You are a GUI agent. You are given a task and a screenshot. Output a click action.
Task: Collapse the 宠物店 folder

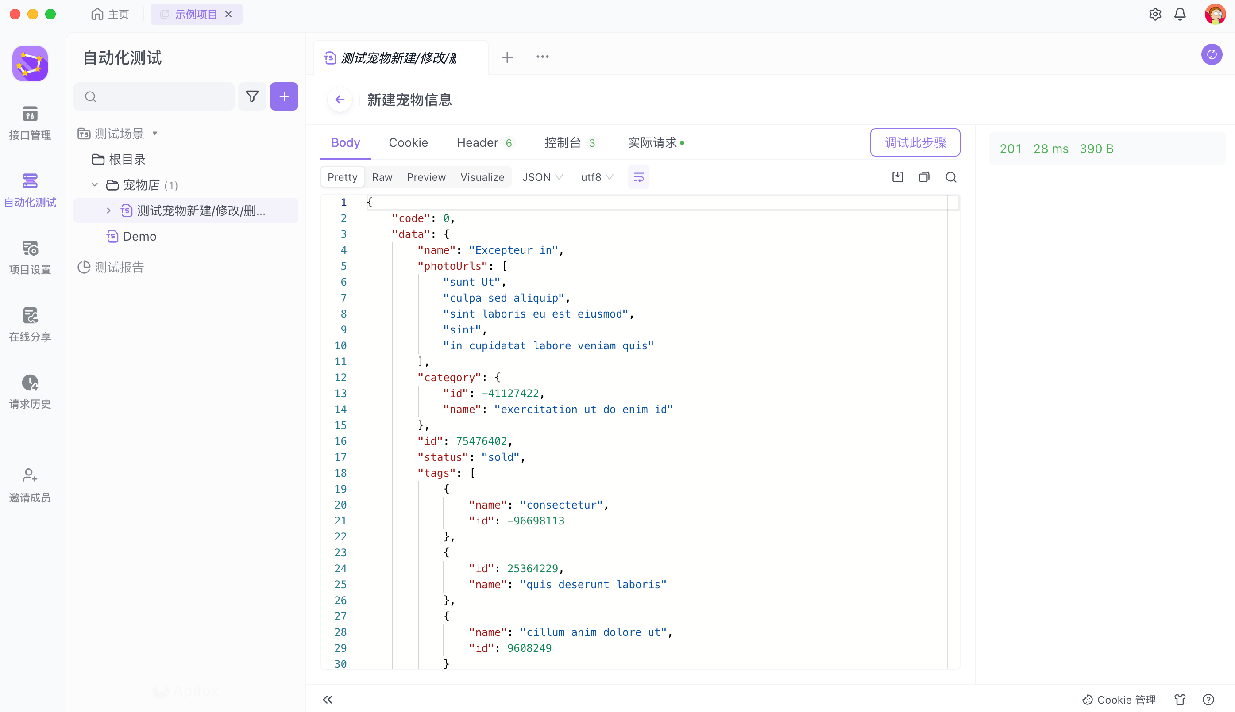[94, 185]
